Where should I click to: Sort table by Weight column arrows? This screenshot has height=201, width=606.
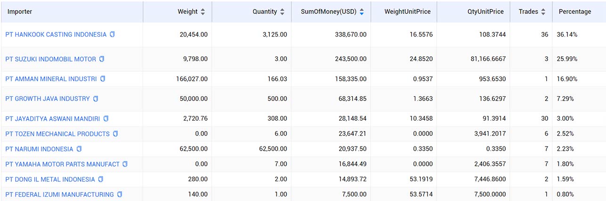[x=202, y=12]
